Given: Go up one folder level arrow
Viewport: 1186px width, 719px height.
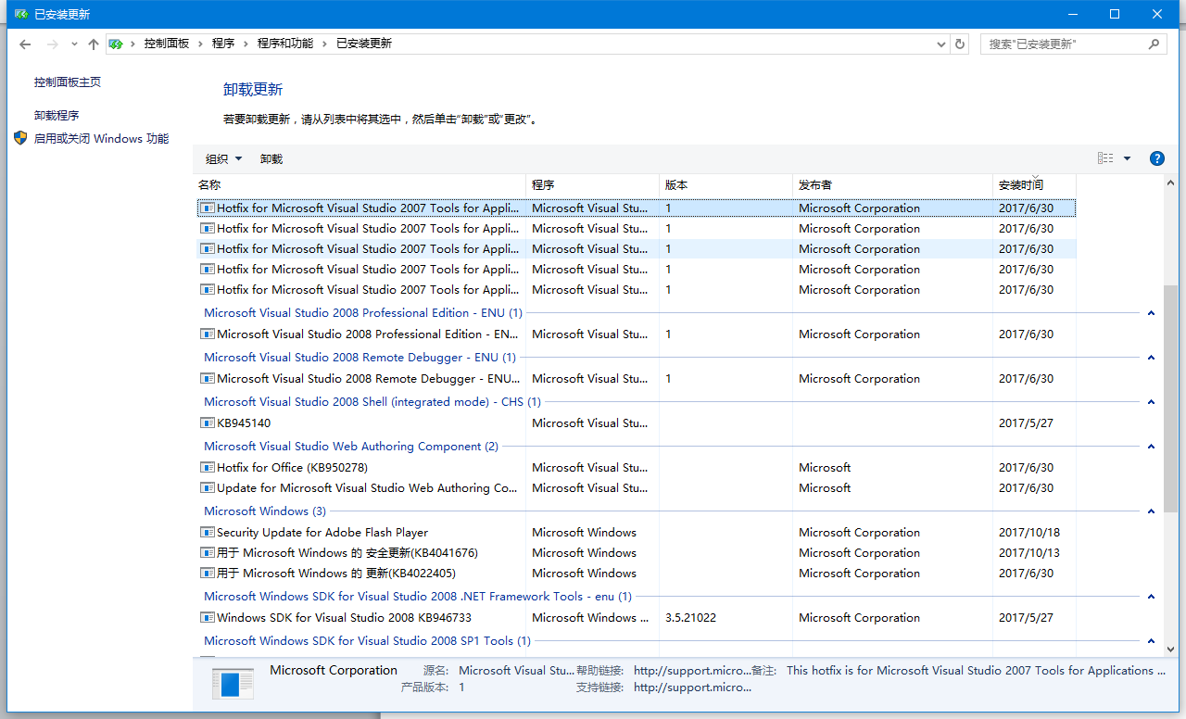Looking at the screenshot, I should (x=93, y=44).
